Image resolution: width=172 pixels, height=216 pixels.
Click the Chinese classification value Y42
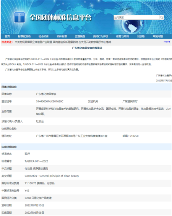coord(27,191)
